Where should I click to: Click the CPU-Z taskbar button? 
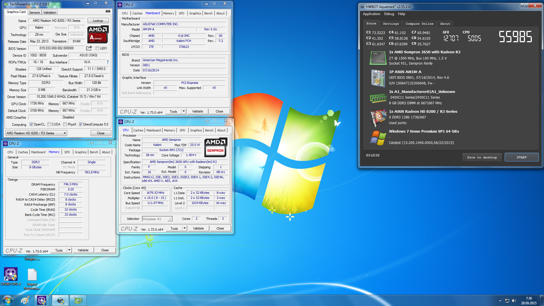coord(42,300)
